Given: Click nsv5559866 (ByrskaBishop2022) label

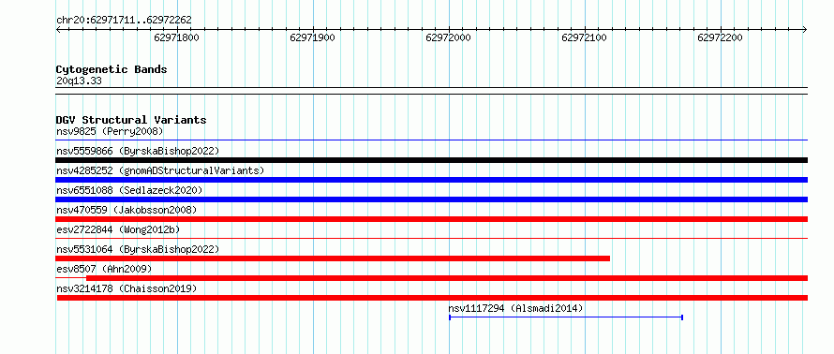Looking at the screenshot, I should pos(138,151).
